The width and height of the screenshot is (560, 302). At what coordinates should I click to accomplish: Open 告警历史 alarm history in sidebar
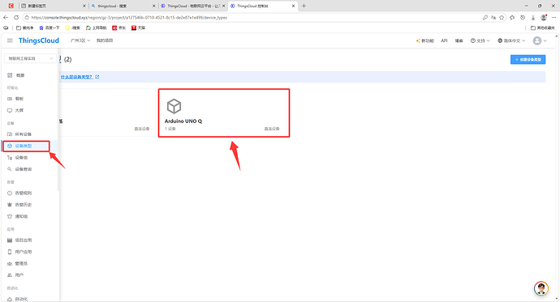tap(19, 205)
